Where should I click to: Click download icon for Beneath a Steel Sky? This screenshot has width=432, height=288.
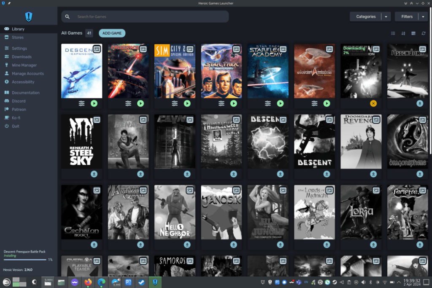pos(94,174)
